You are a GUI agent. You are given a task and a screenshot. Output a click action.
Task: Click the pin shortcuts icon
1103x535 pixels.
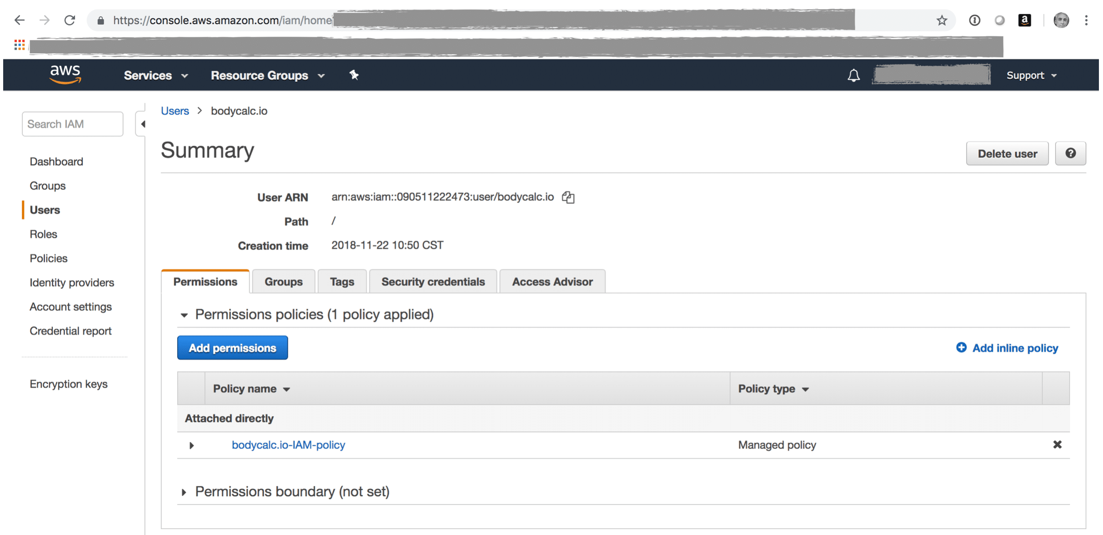coord(354,75)
